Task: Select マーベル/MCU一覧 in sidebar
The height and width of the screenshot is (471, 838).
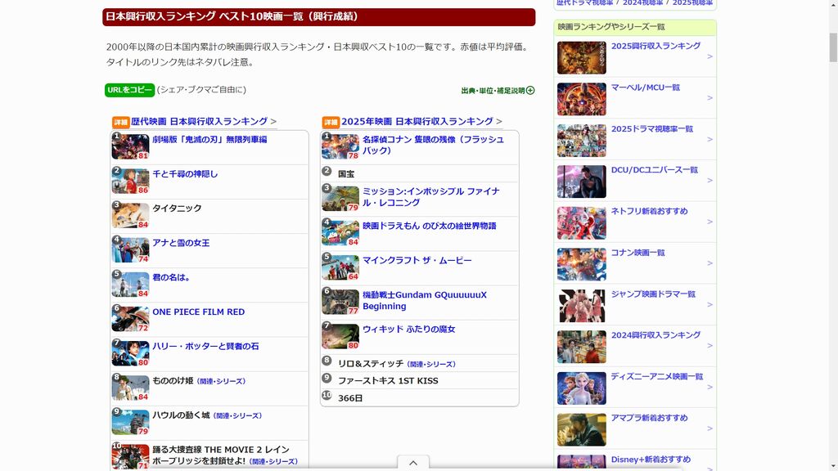Action: [x=645, y=87]
